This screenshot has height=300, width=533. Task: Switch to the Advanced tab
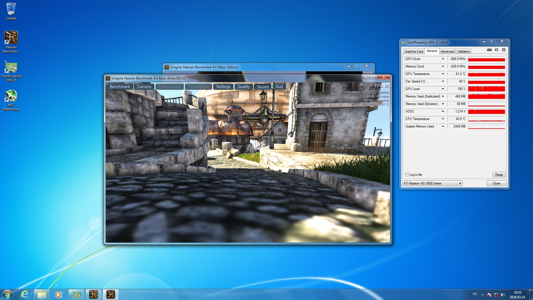coord(447,51)
